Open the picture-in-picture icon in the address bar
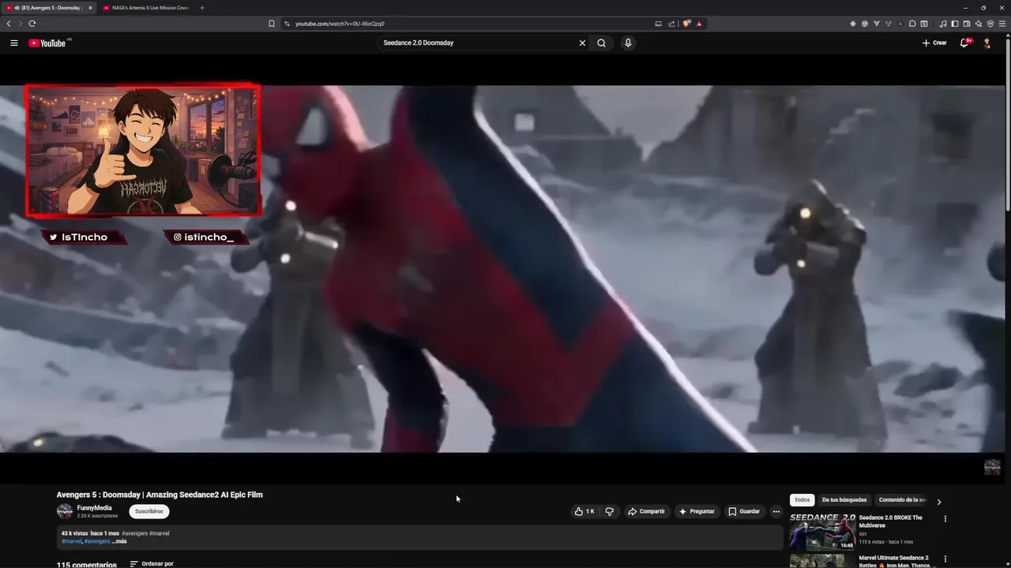This screenshot has width=1011, height=568. tap(658, 24)
